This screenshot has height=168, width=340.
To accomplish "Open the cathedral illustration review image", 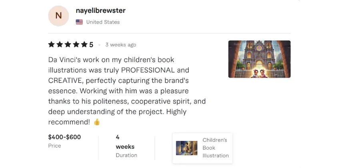I will (x=259, y=59).
